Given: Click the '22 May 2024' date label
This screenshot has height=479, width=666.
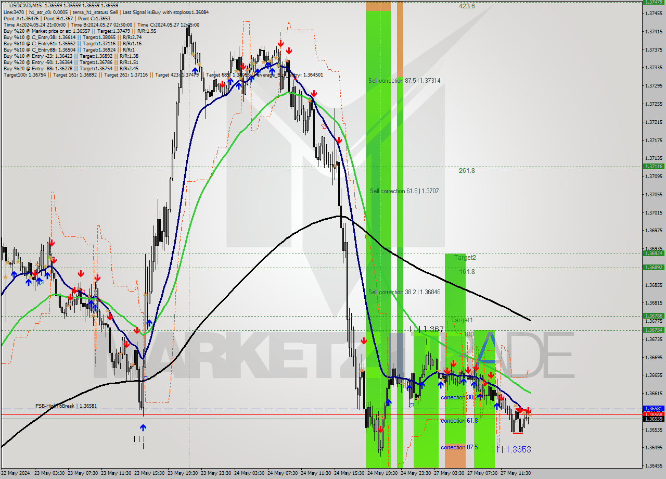Looking at the screenshot, I should (16, 473).
